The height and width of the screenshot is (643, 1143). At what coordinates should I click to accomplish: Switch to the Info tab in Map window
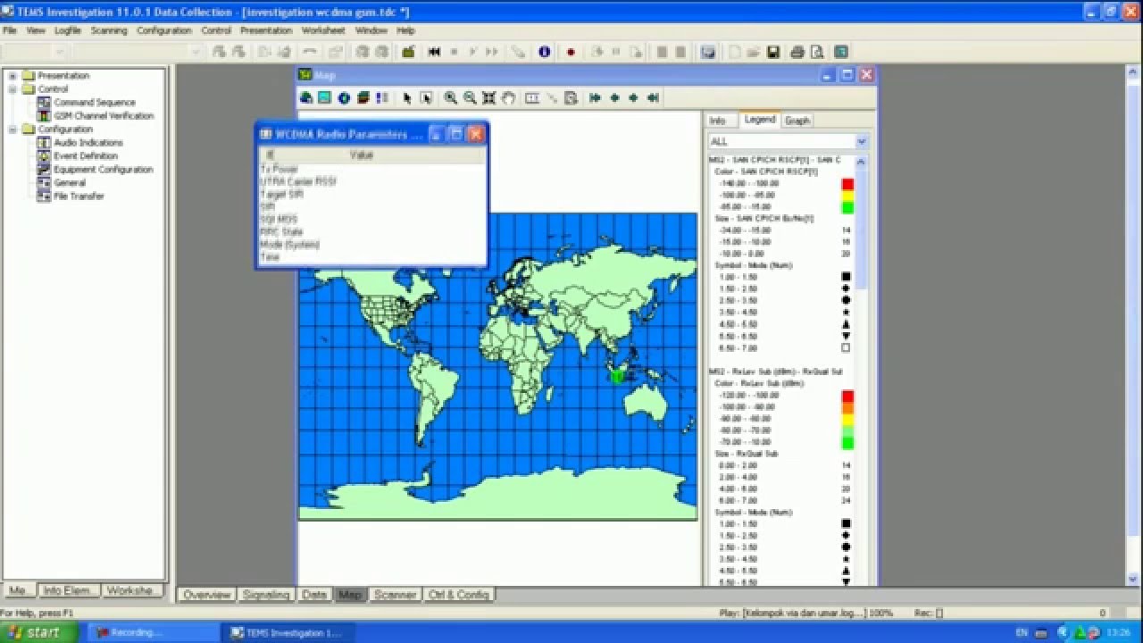[x=718, y=121]
